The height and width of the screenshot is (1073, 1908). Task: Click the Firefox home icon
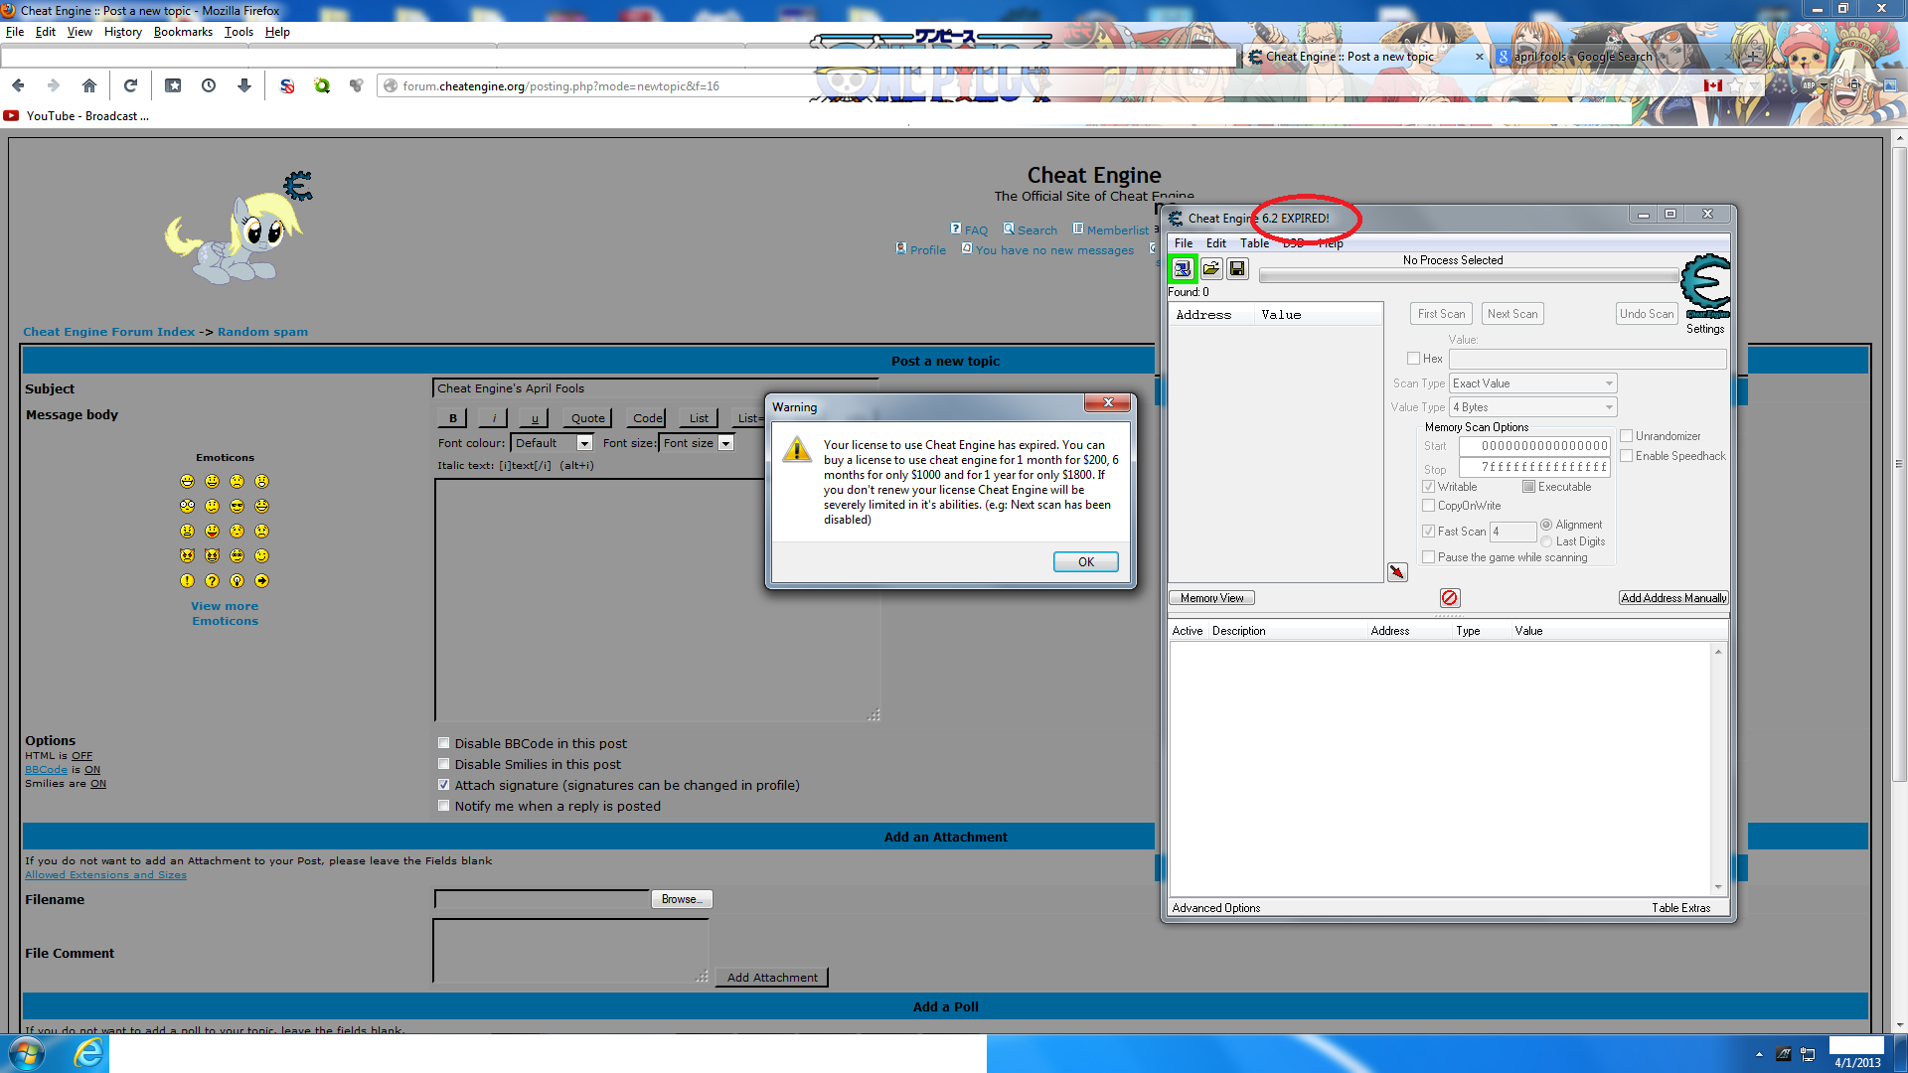pos(89,86)
